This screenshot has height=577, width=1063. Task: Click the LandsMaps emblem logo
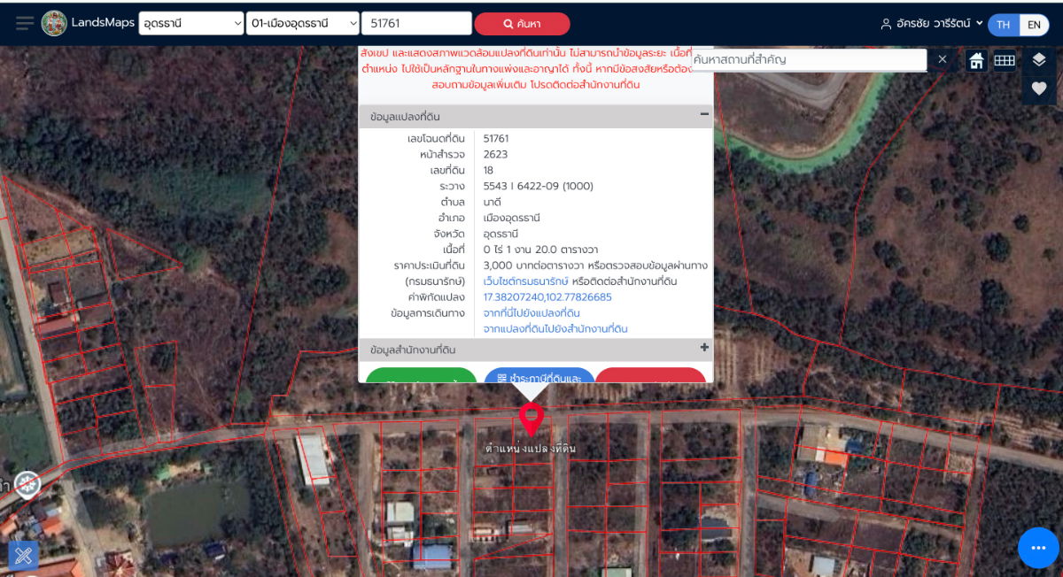pos(54,23)
